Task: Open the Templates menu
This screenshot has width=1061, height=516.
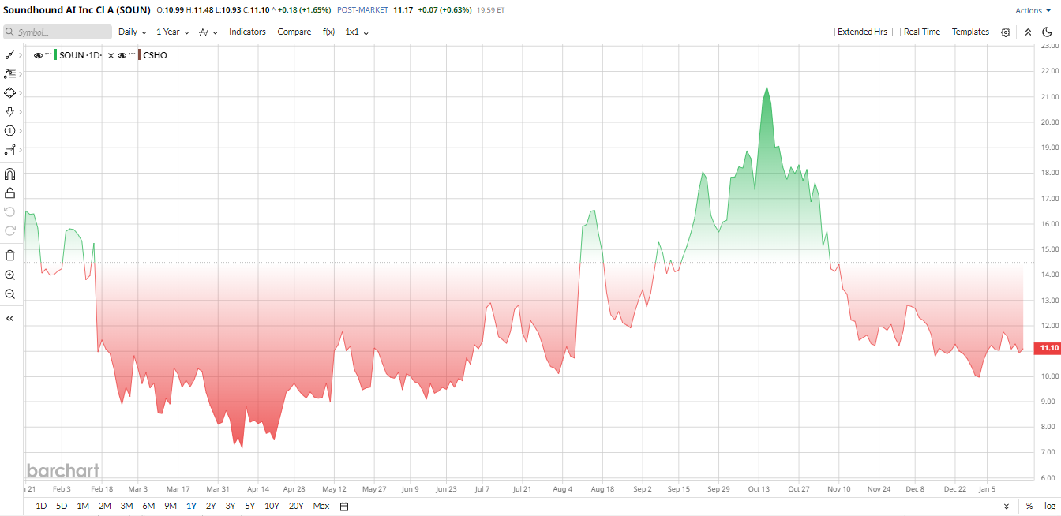Action: point(970,32)
